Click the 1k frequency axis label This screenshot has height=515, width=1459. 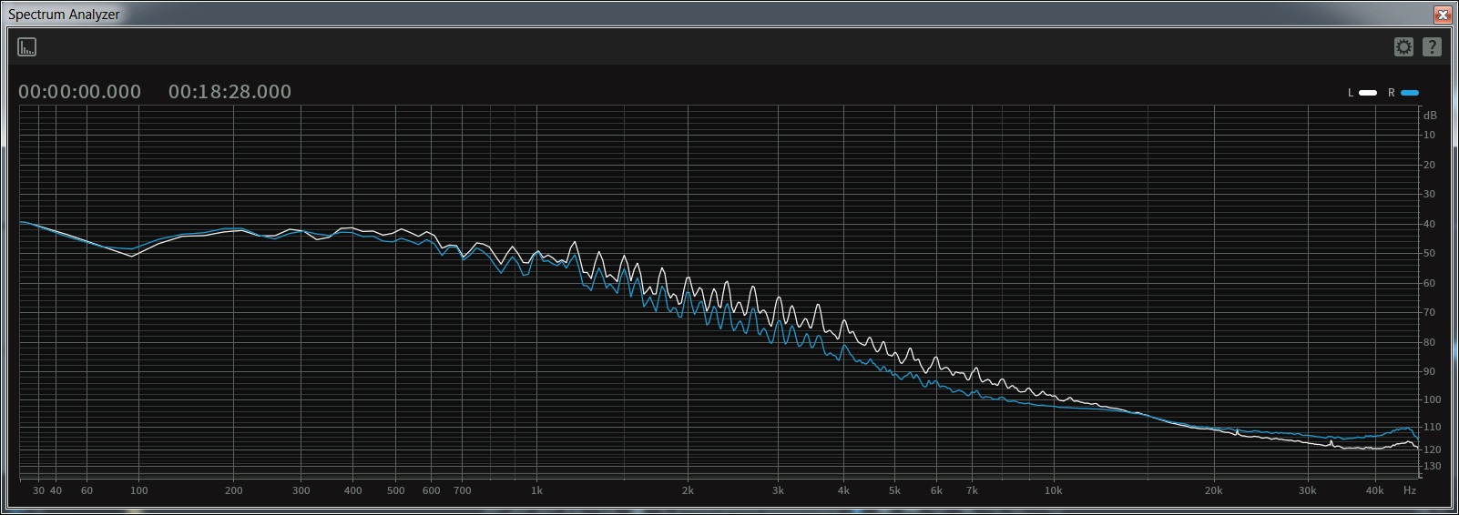pos(536,490)
